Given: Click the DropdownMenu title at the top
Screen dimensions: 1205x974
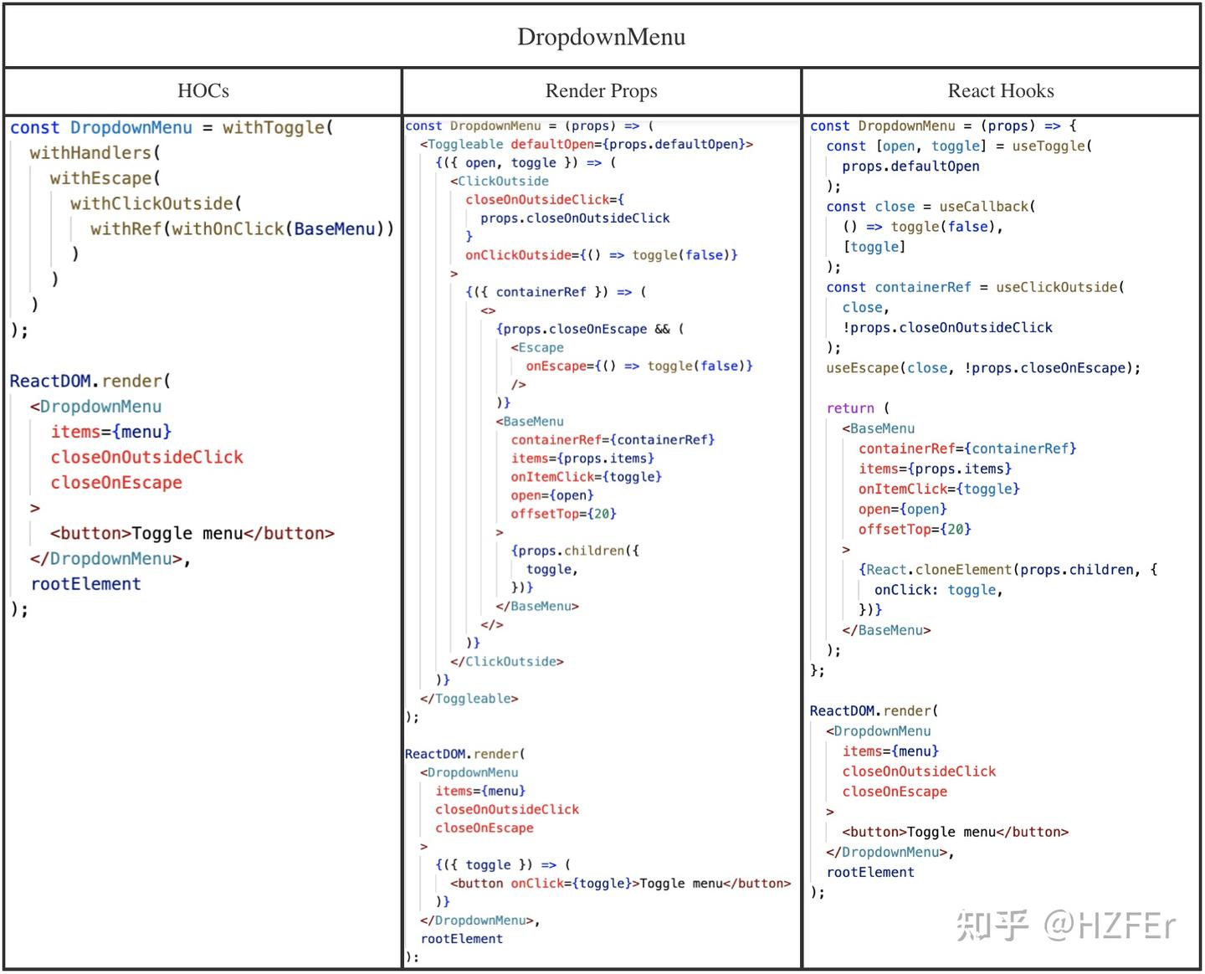Looking at the screenshot, I should point(602,35).
